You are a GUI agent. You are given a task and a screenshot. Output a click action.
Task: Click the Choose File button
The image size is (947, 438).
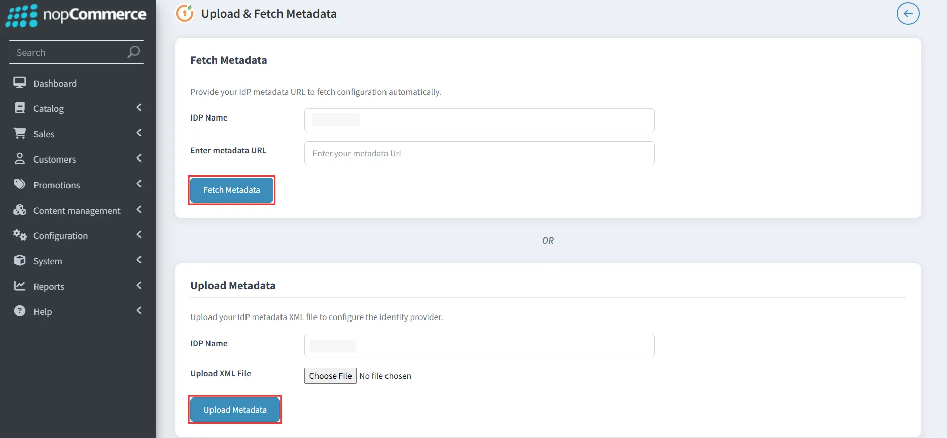click(x=330, y=376)
